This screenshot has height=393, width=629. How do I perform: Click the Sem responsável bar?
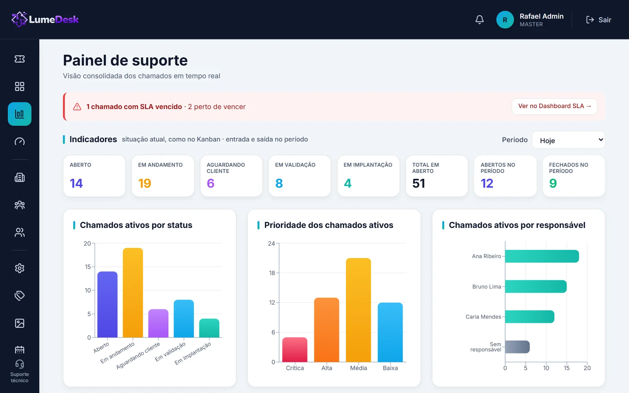(517, 347)
